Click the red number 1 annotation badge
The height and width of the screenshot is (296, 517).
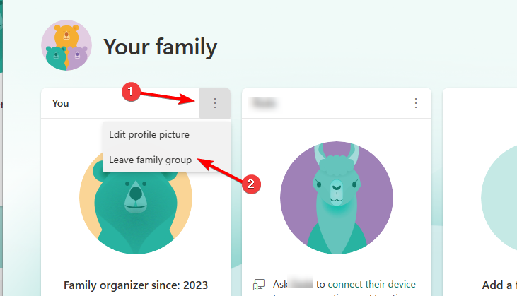pos(129,91)
